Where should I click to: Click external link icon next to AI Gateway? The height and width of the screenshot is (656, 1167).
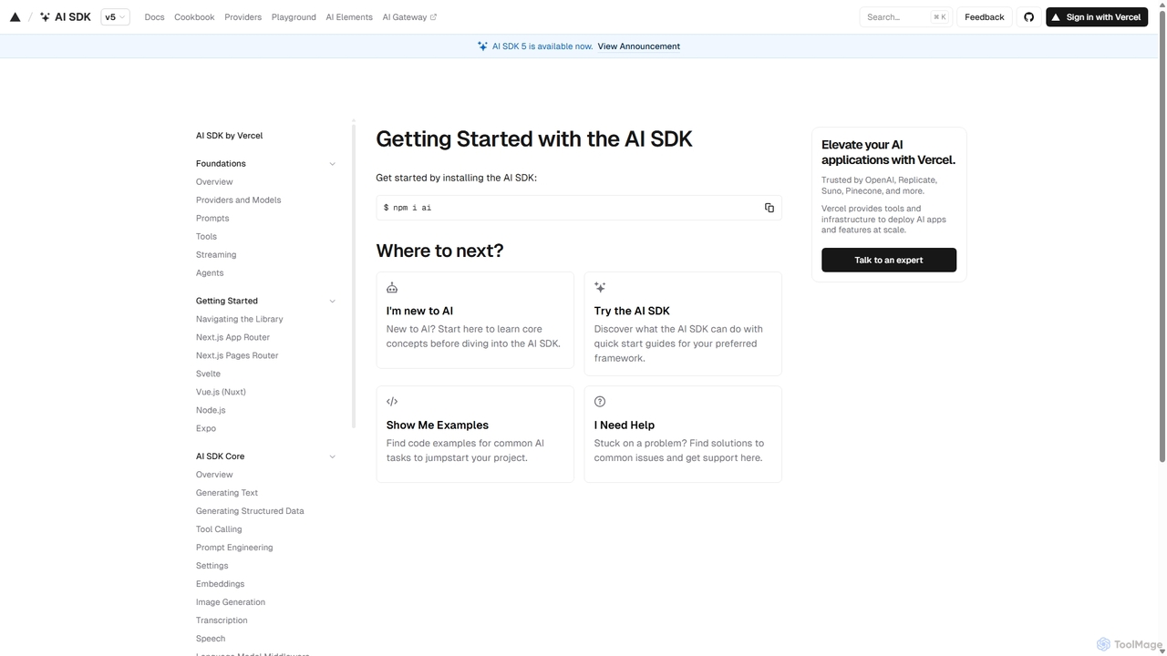coord(433,17)
